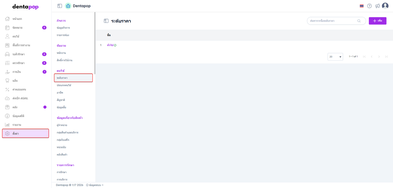
Task: Select ระดับราคา in the settings menu
Action: [73, 78]
